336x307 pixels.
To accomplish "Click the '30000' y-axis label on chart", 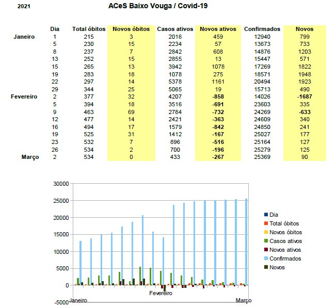I will (61, 184).
